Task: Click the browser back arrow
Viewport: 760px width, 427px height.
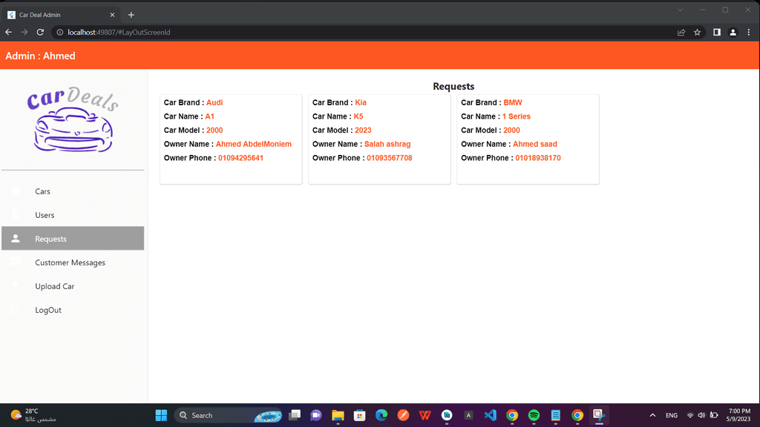Action: point(9,32)
